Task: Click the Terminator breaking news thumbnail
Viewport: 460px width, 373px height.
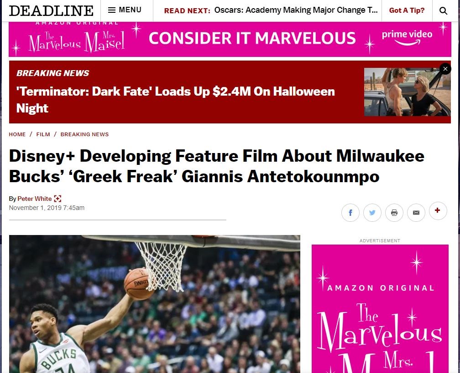Action: tap(407, 92)
